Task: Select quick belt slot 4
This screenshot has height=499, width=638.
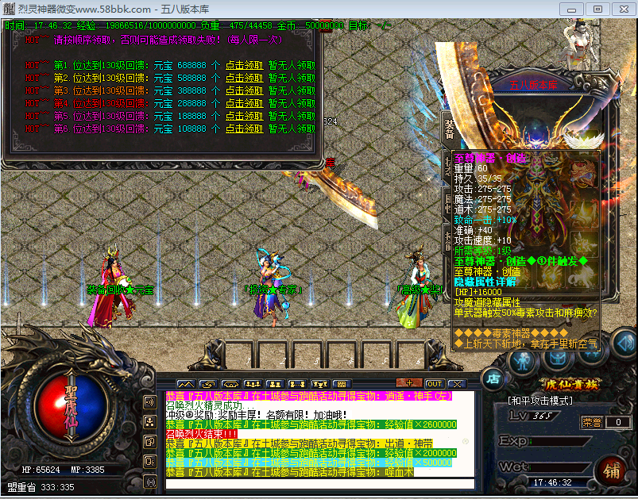Action: [342, 354]
